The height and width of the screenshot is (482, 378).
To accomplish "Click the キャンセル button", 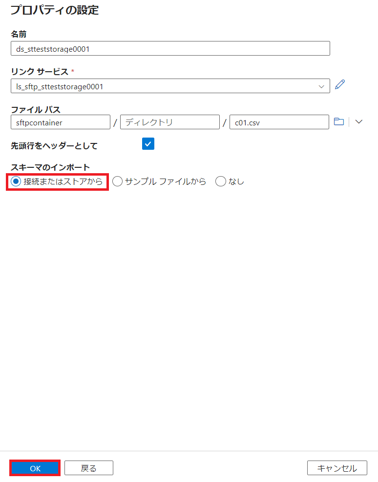I will pos(337,468).
